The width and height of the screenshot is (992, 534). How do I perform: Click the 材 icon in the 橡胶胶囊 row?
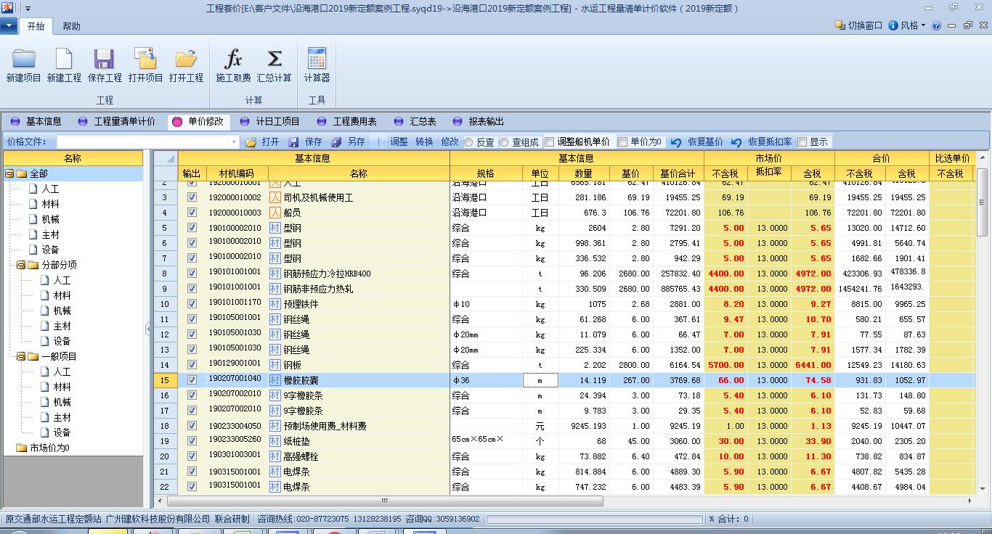tap(275, 380)
